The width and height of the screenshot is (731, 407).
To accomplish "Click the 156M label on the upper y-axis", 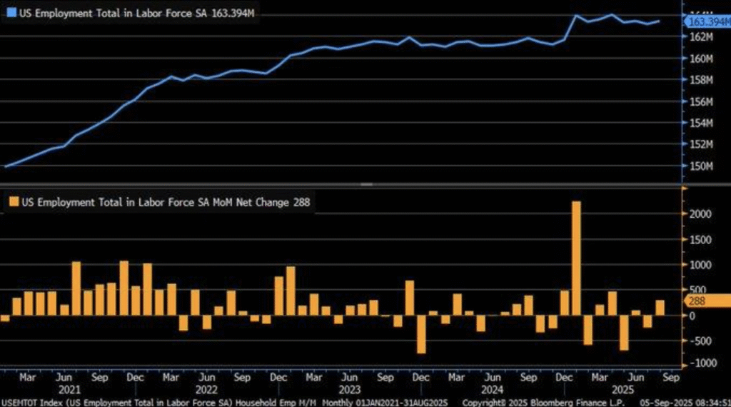I will point(702,101).
